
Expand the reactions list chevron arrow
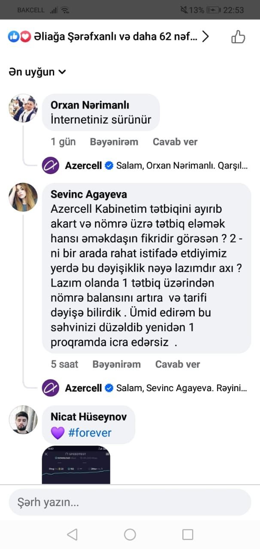pos(206,37)
